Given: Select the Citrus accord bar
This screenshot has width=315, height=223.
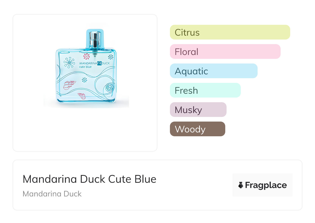Looking at the screenshot, I should pos(230,32).
